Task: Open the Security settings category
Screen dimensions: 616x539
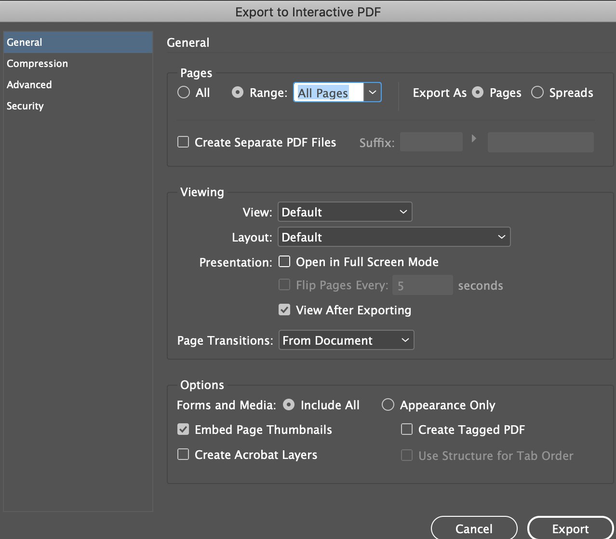Action: [78, 106]
